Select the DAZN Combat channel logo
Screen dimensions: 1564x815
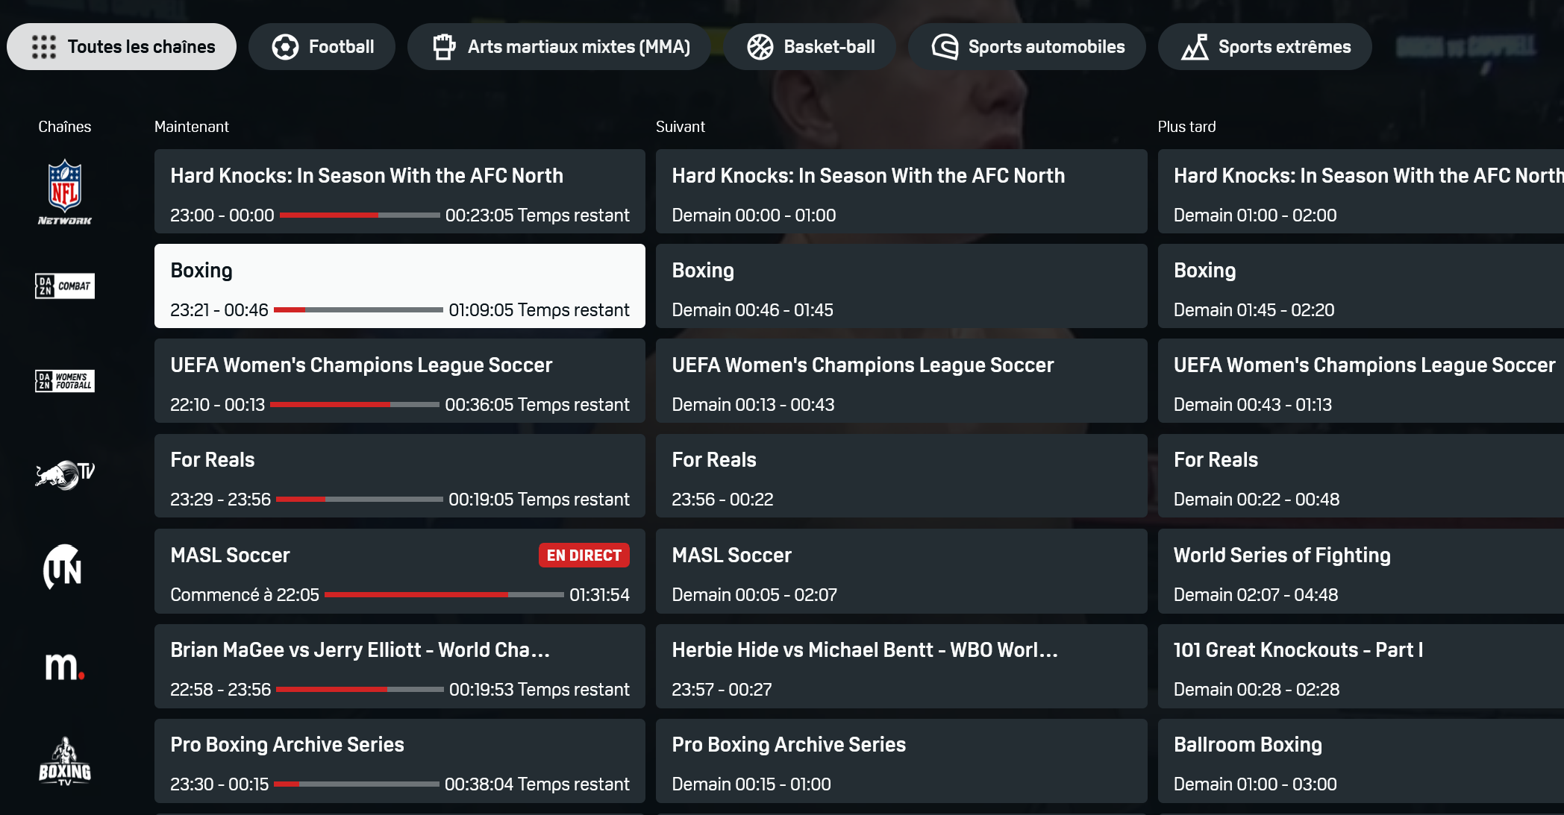coord(65,286)
